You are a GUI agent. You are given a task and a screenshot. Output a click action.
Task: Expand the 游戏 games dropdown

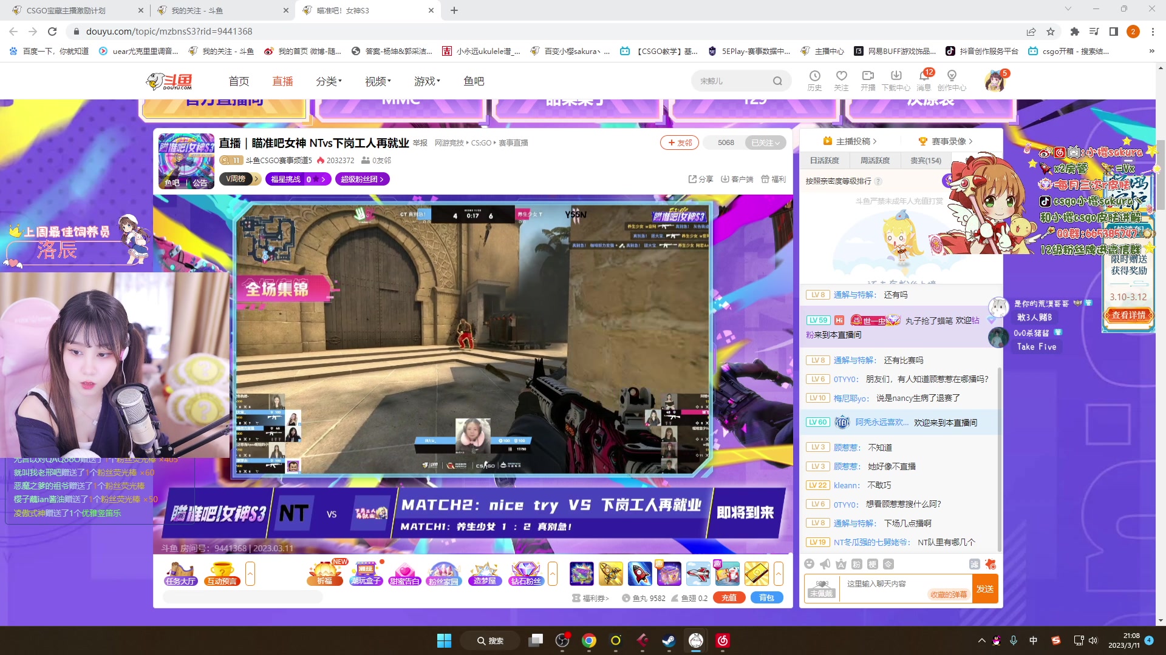click(x=427, y=81)
